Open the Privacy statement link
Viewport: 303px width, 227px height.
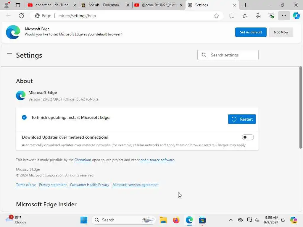[x=53, y=185]
